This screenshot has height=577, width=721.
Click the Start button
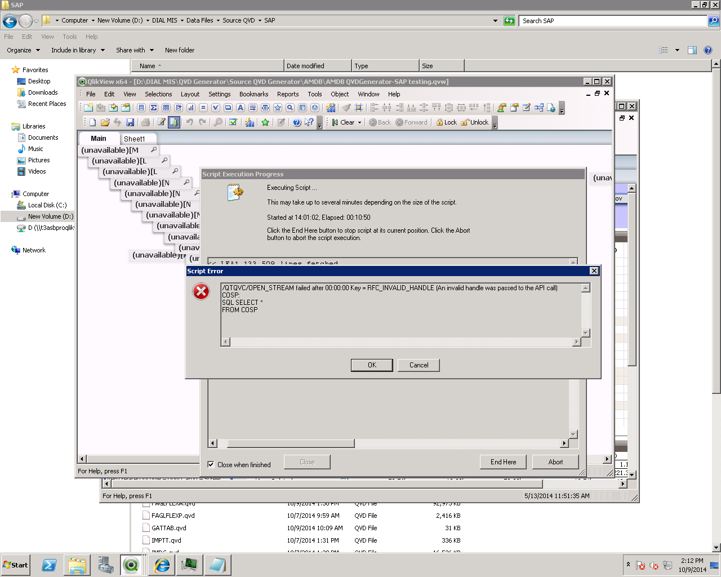(16, 565)
